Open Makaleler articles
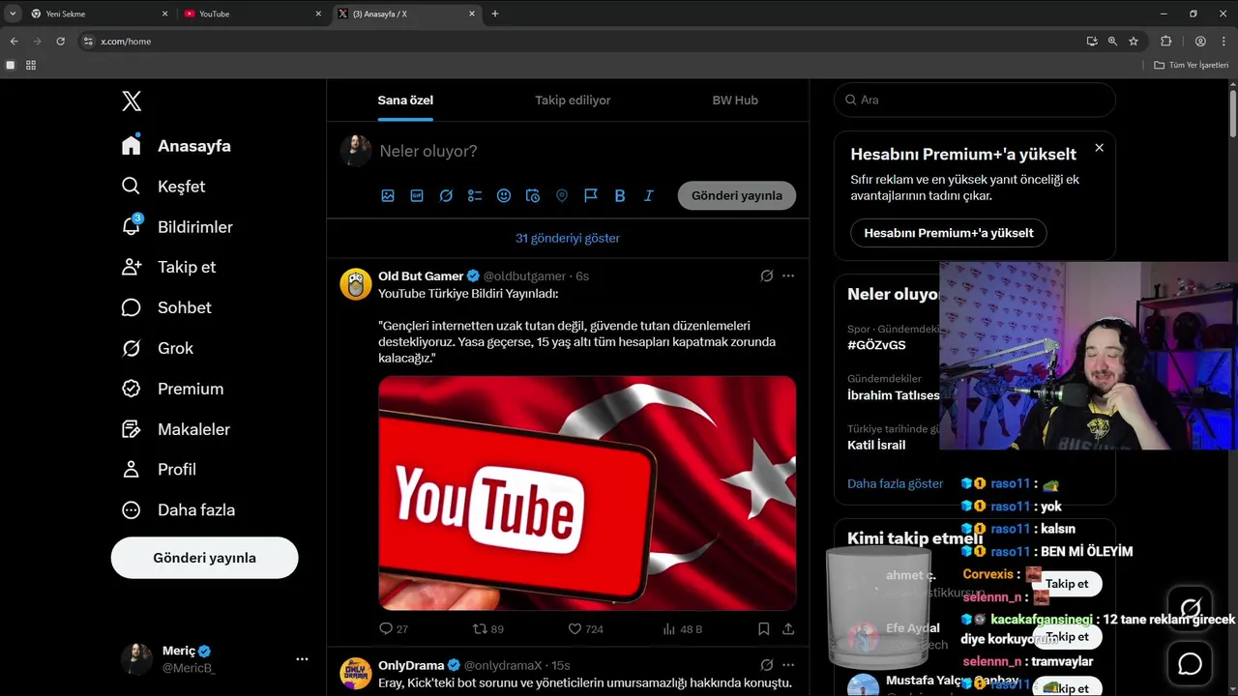The width and height of the screenshot is (1238, 696). 176,429
